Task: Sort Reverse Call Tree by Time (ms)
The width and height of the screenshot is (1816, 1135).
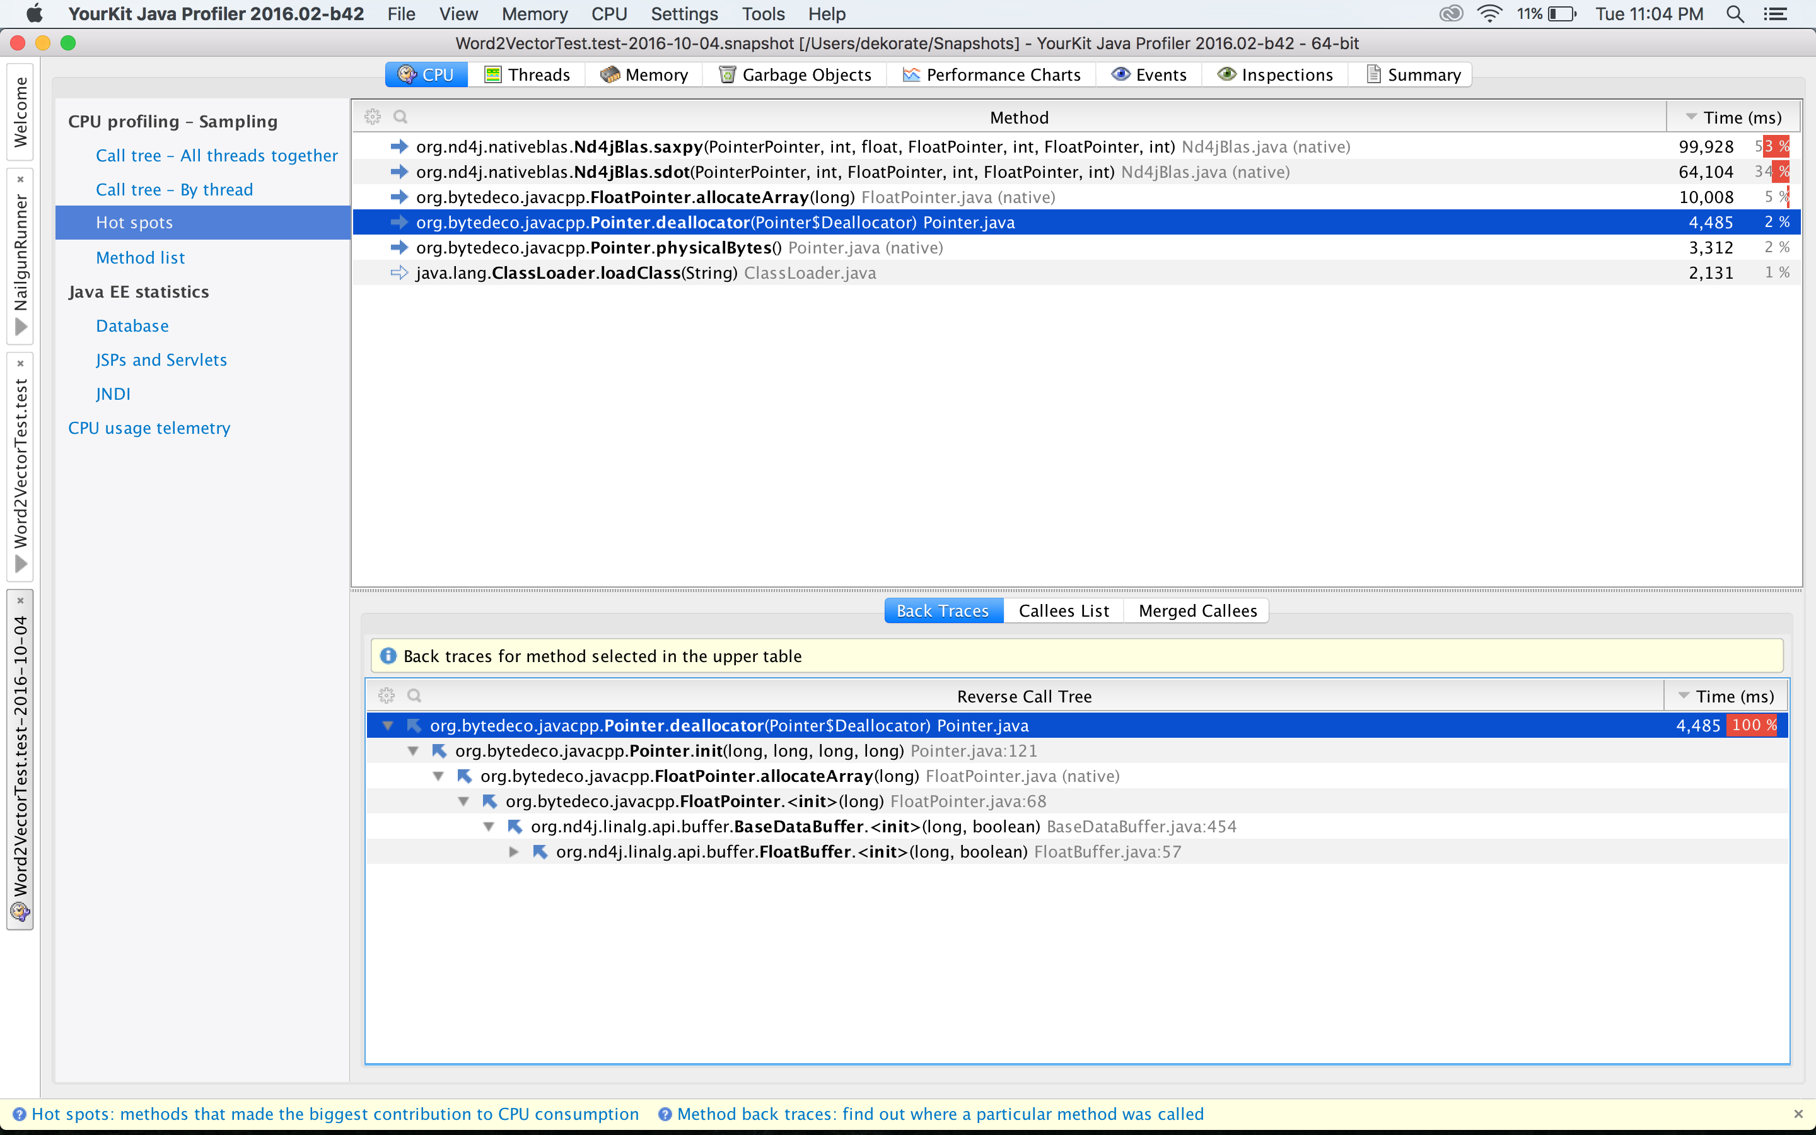Action: [1726, 696]
